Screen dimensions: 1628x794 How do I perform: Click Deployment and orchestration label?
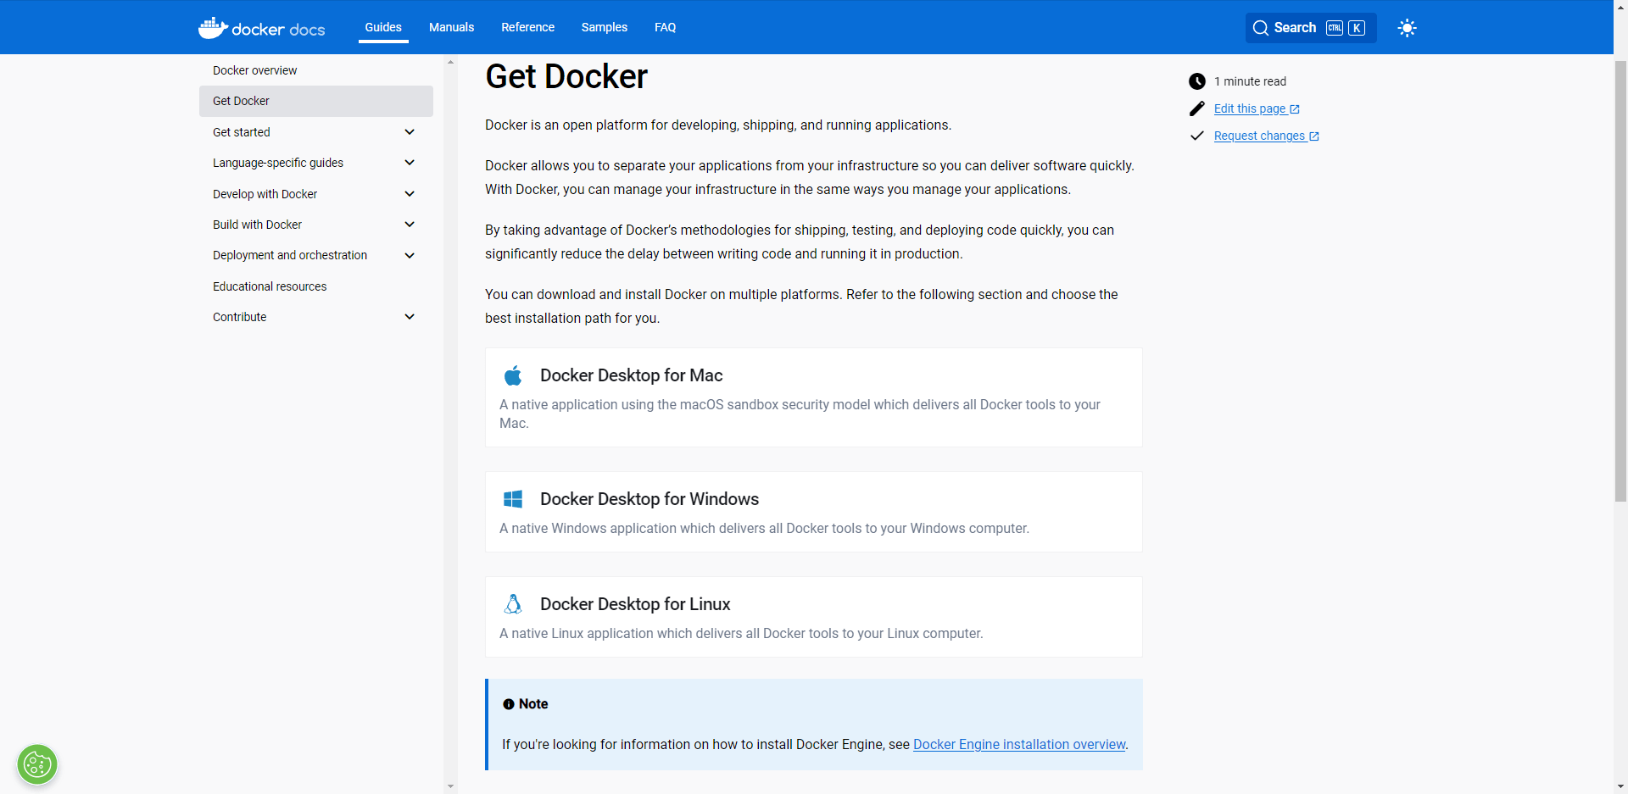(290, 255)
